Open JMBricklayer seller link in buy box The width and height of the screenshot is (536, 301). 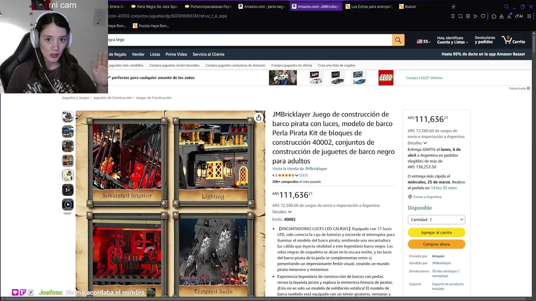click(441, 263)
